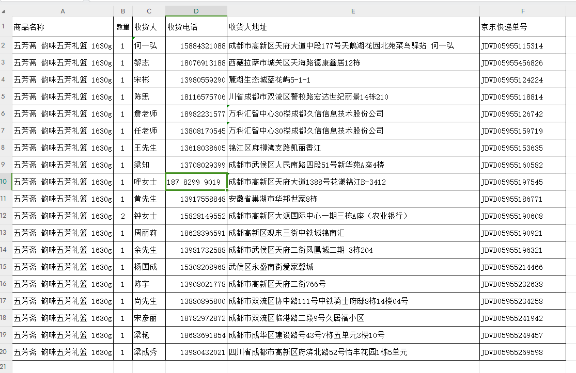Select recipient cell 梁艳
The height and width of the screenshot is (373, 576).
[x=149, y=335]
